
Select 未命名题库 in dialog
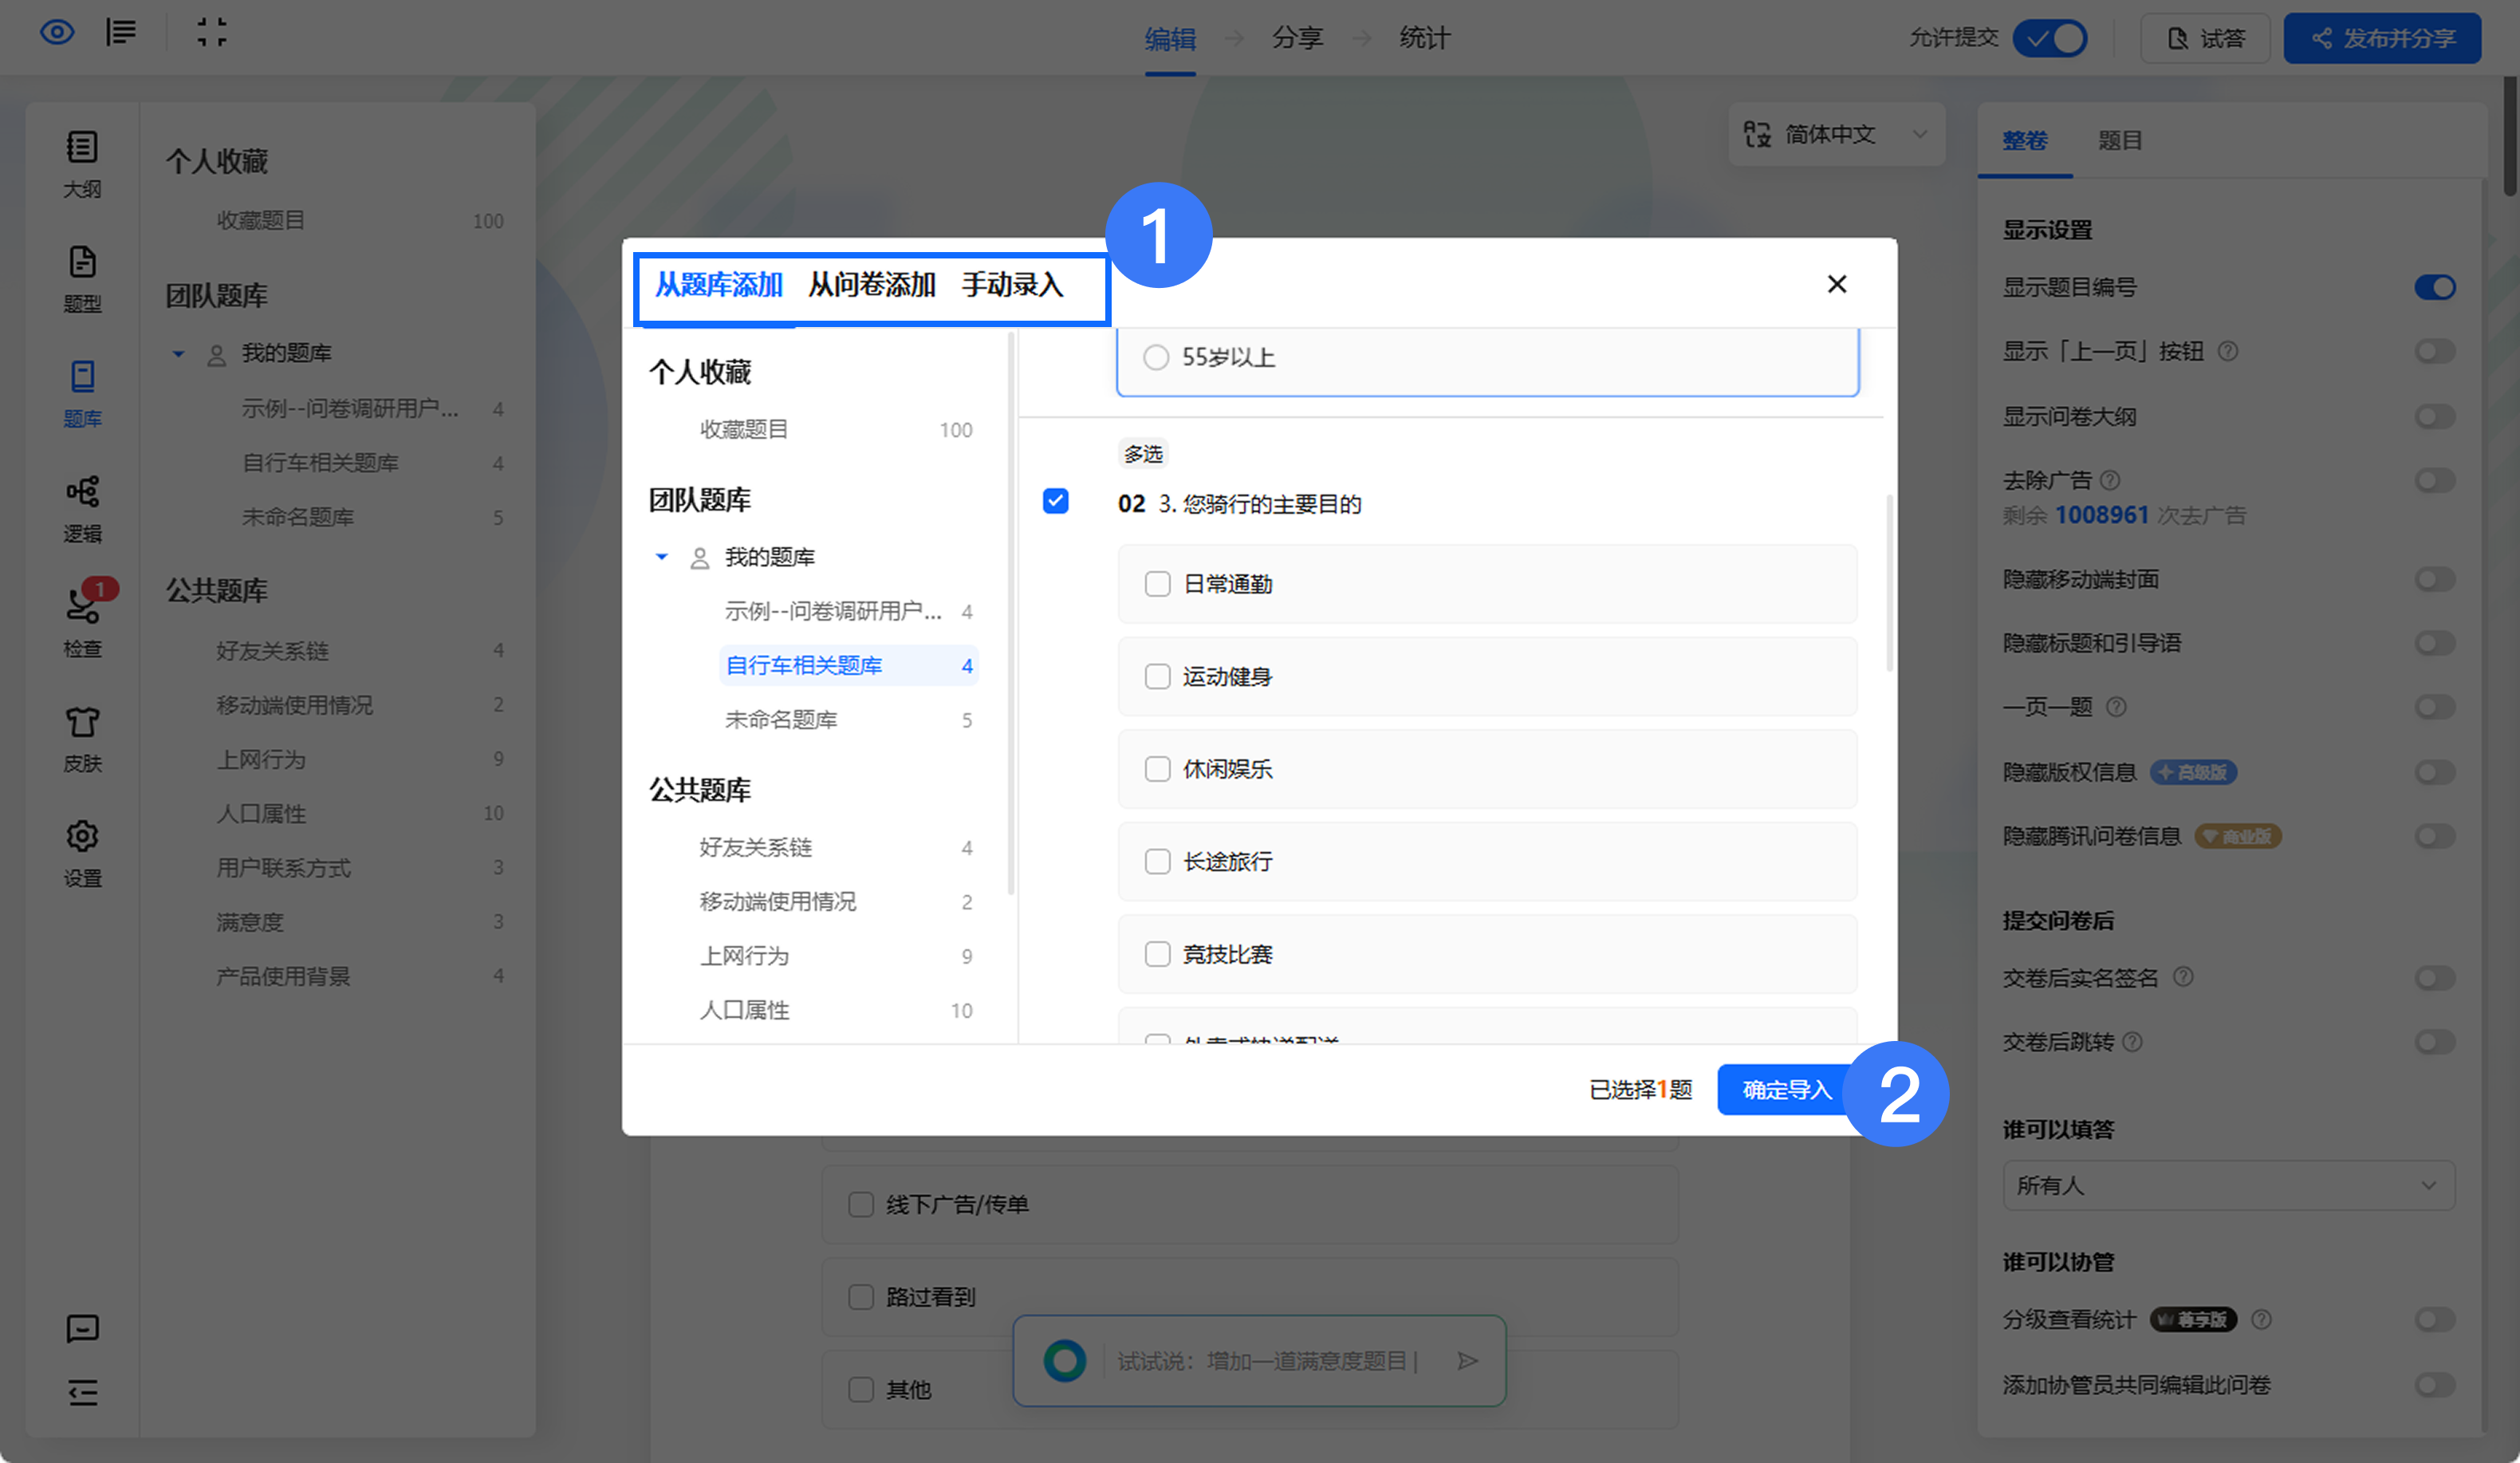tap(848, 720)
